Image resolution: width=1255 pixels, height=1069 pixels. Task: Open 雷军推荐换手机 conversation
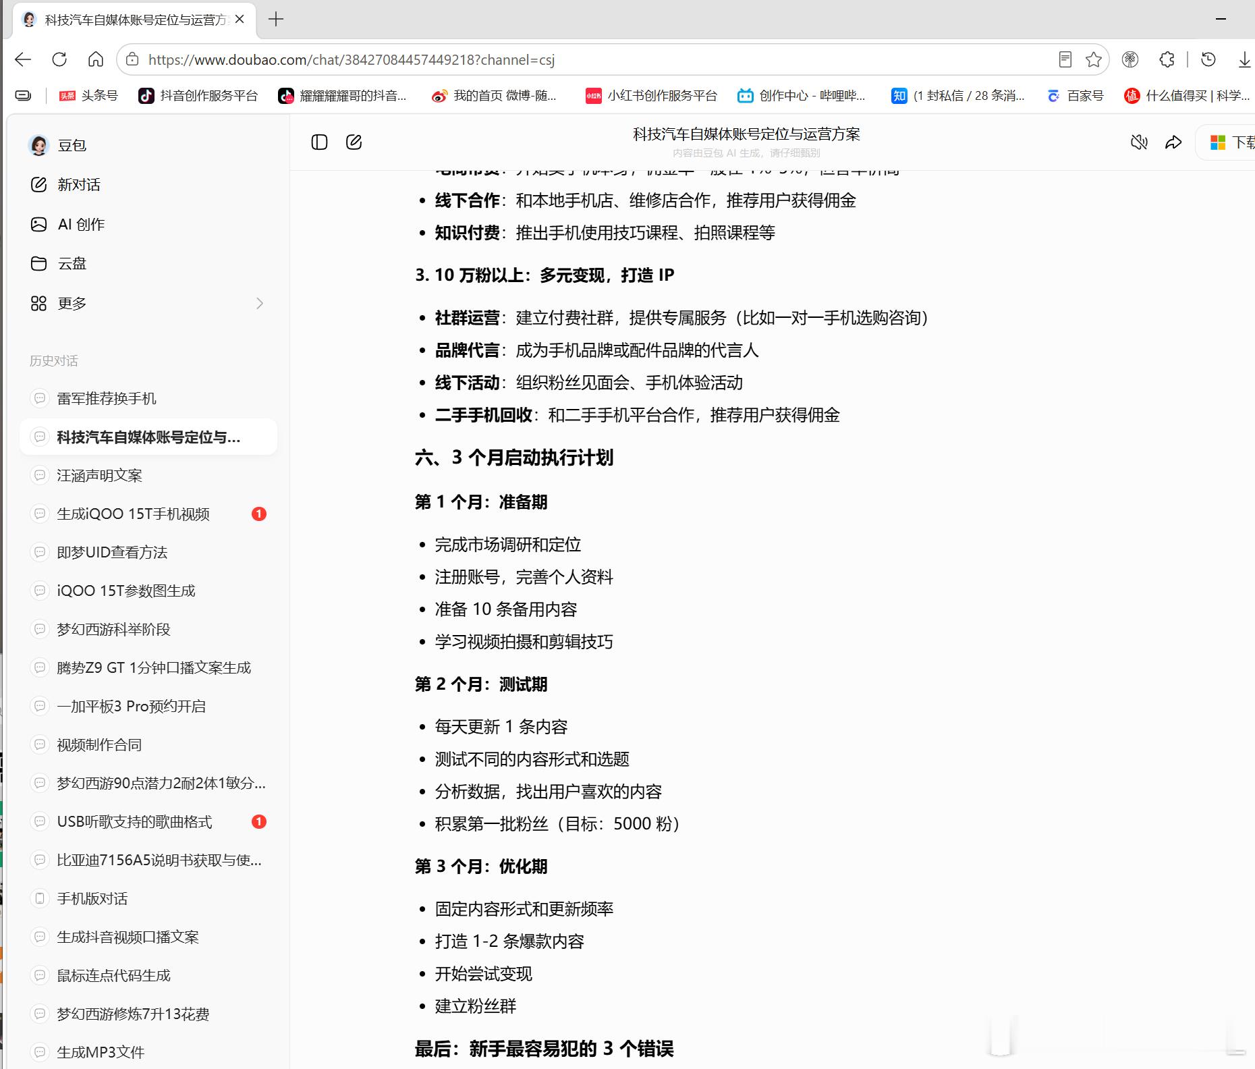tap(148, 398)
